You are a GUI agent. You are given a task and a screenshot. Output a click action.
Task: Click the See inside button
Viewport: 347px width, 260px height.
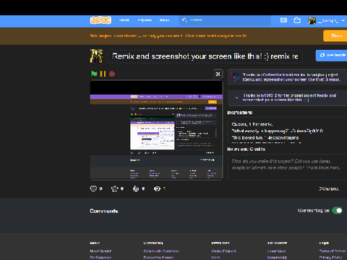332,56
